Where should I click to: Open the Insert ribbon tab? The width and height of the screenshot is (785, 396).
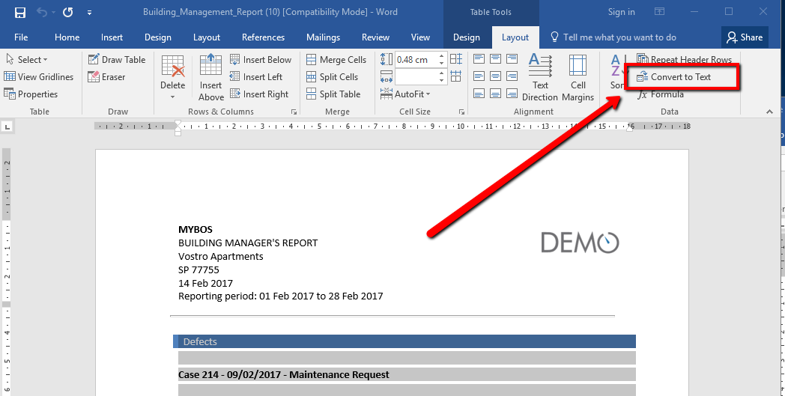click(112, 37)
